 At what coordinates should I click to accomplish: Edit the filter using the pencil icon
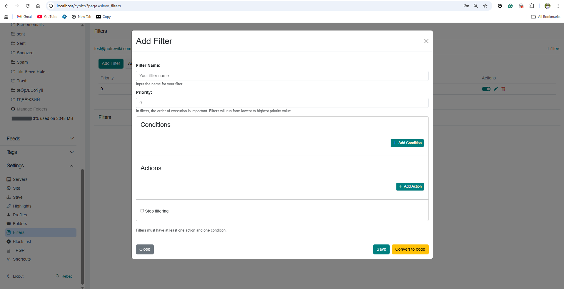[495, 89]
